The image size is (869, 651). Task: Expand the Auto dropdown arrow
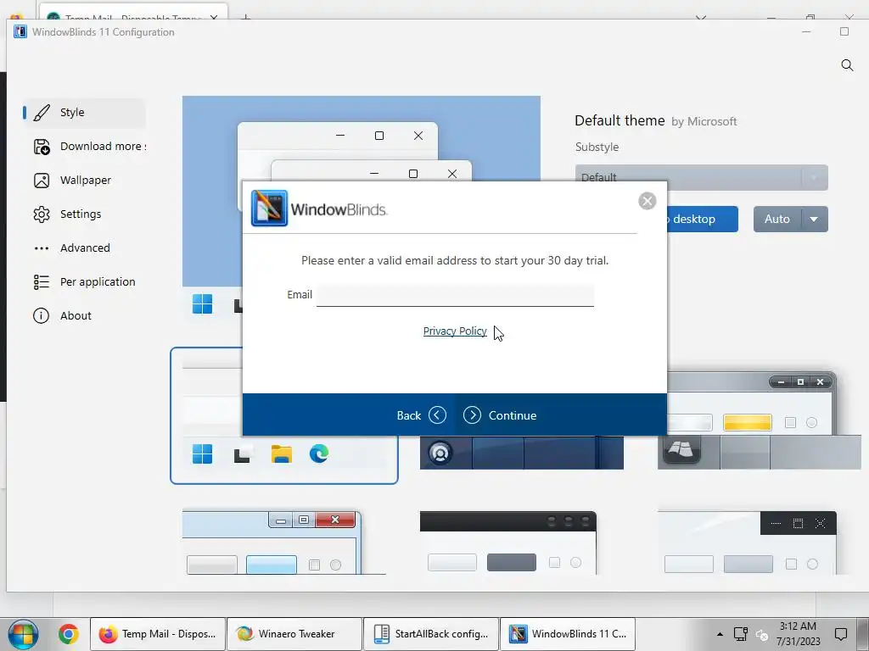814,220
